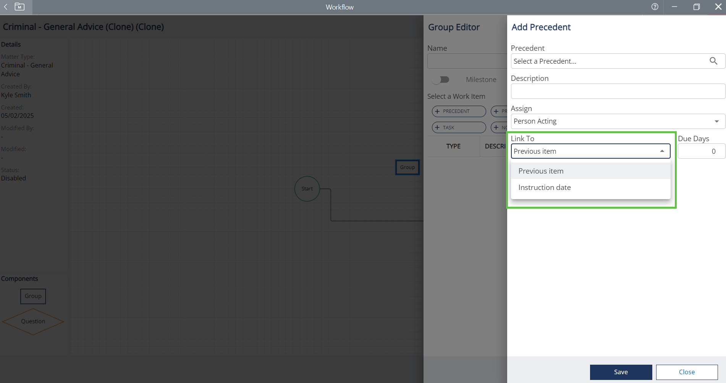Open help via question mark icon
The width and height of the screenshot is (726, 383).
point(655,7)
